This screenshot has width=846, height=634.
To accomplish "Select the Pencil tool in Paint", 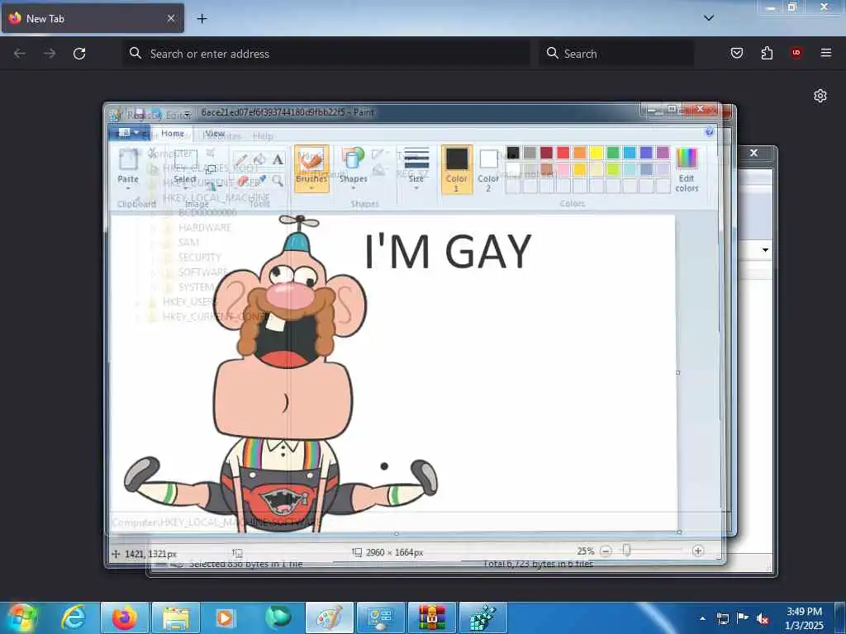I will (241, 159).
